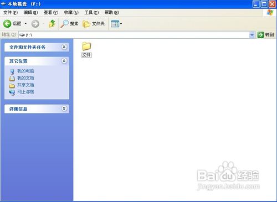Screen dimensions: 277x202
Task: Click the 其它位置 panel header title
Action: pos(18,61)
